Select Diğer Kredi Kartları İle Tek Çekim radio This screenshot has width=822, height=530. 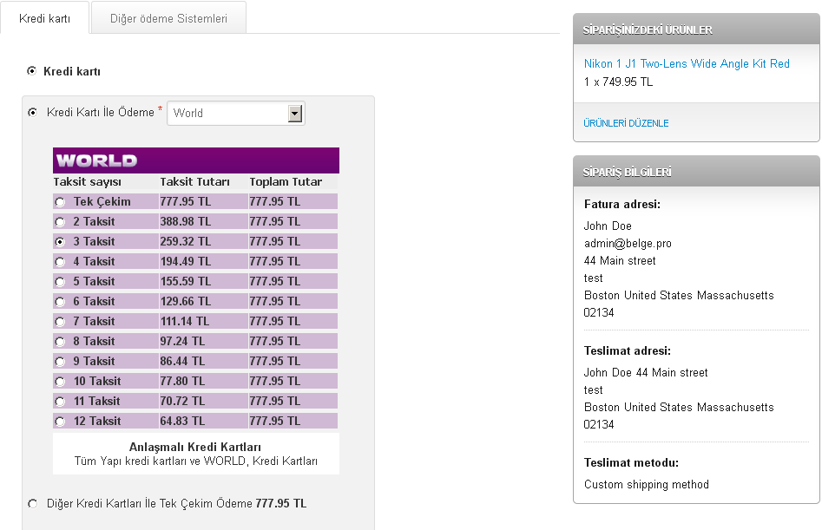pyautogui.click(x=32, y=503)
